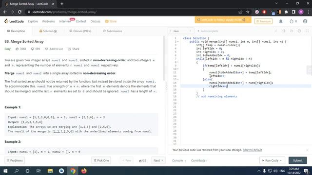Open Discuss in top navigation

tap(96, 21)
